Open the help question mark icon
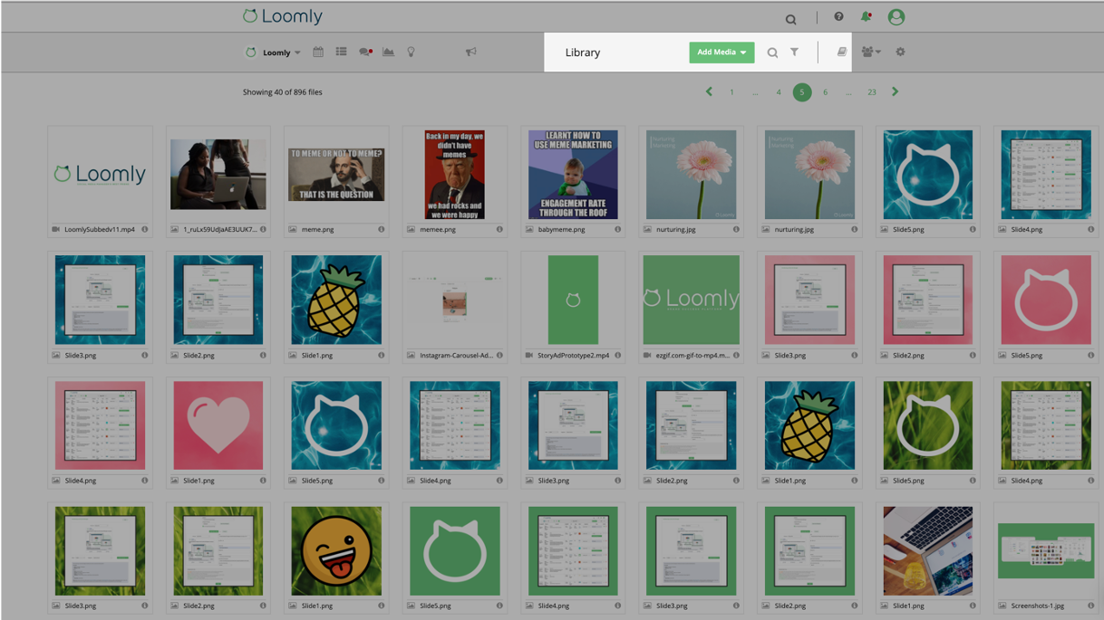 tap(838, 17)
